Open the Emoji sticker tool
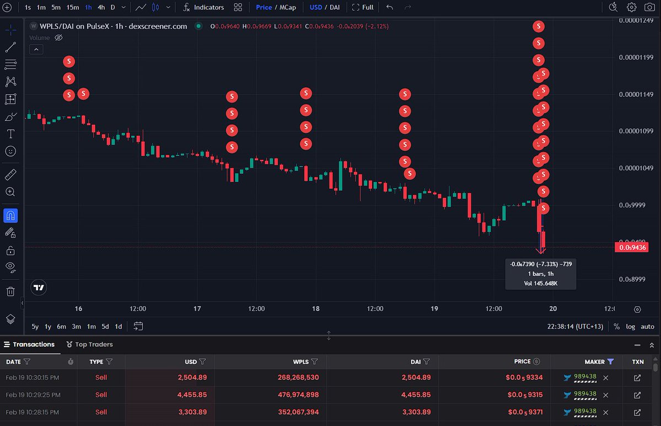Screen dimensions: 661x426 [x=10, y=151]
